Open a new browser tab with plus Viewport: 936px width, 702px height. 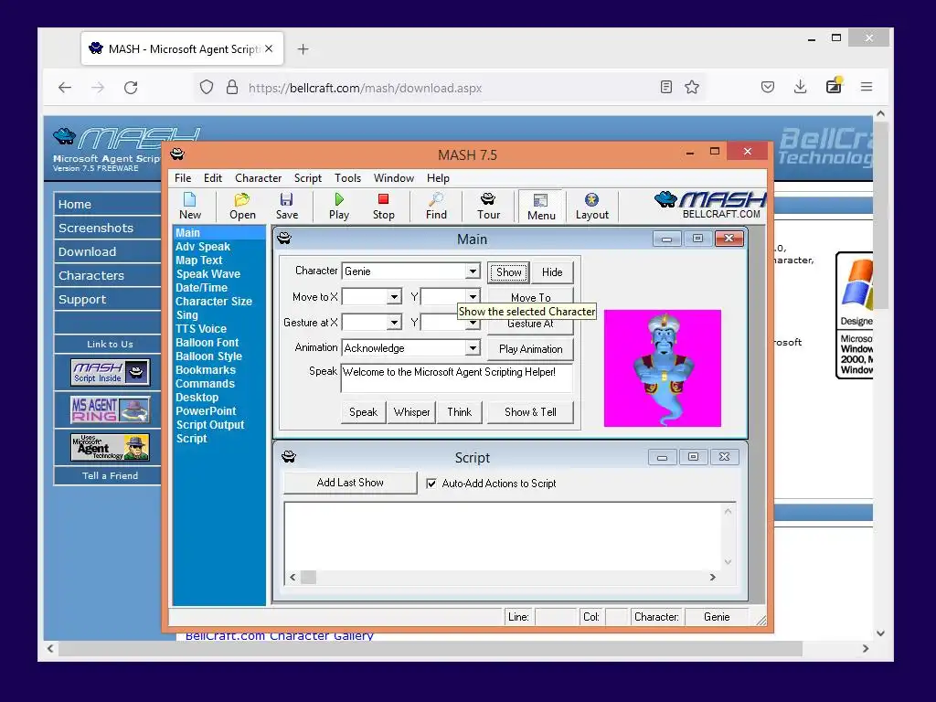pyautogui.click(x=303, y=49)
